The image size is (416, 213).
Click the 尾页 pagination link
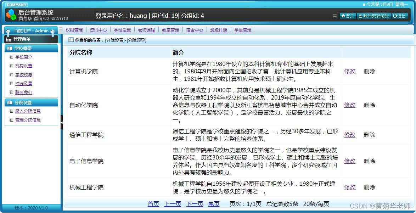click(214, 204)
